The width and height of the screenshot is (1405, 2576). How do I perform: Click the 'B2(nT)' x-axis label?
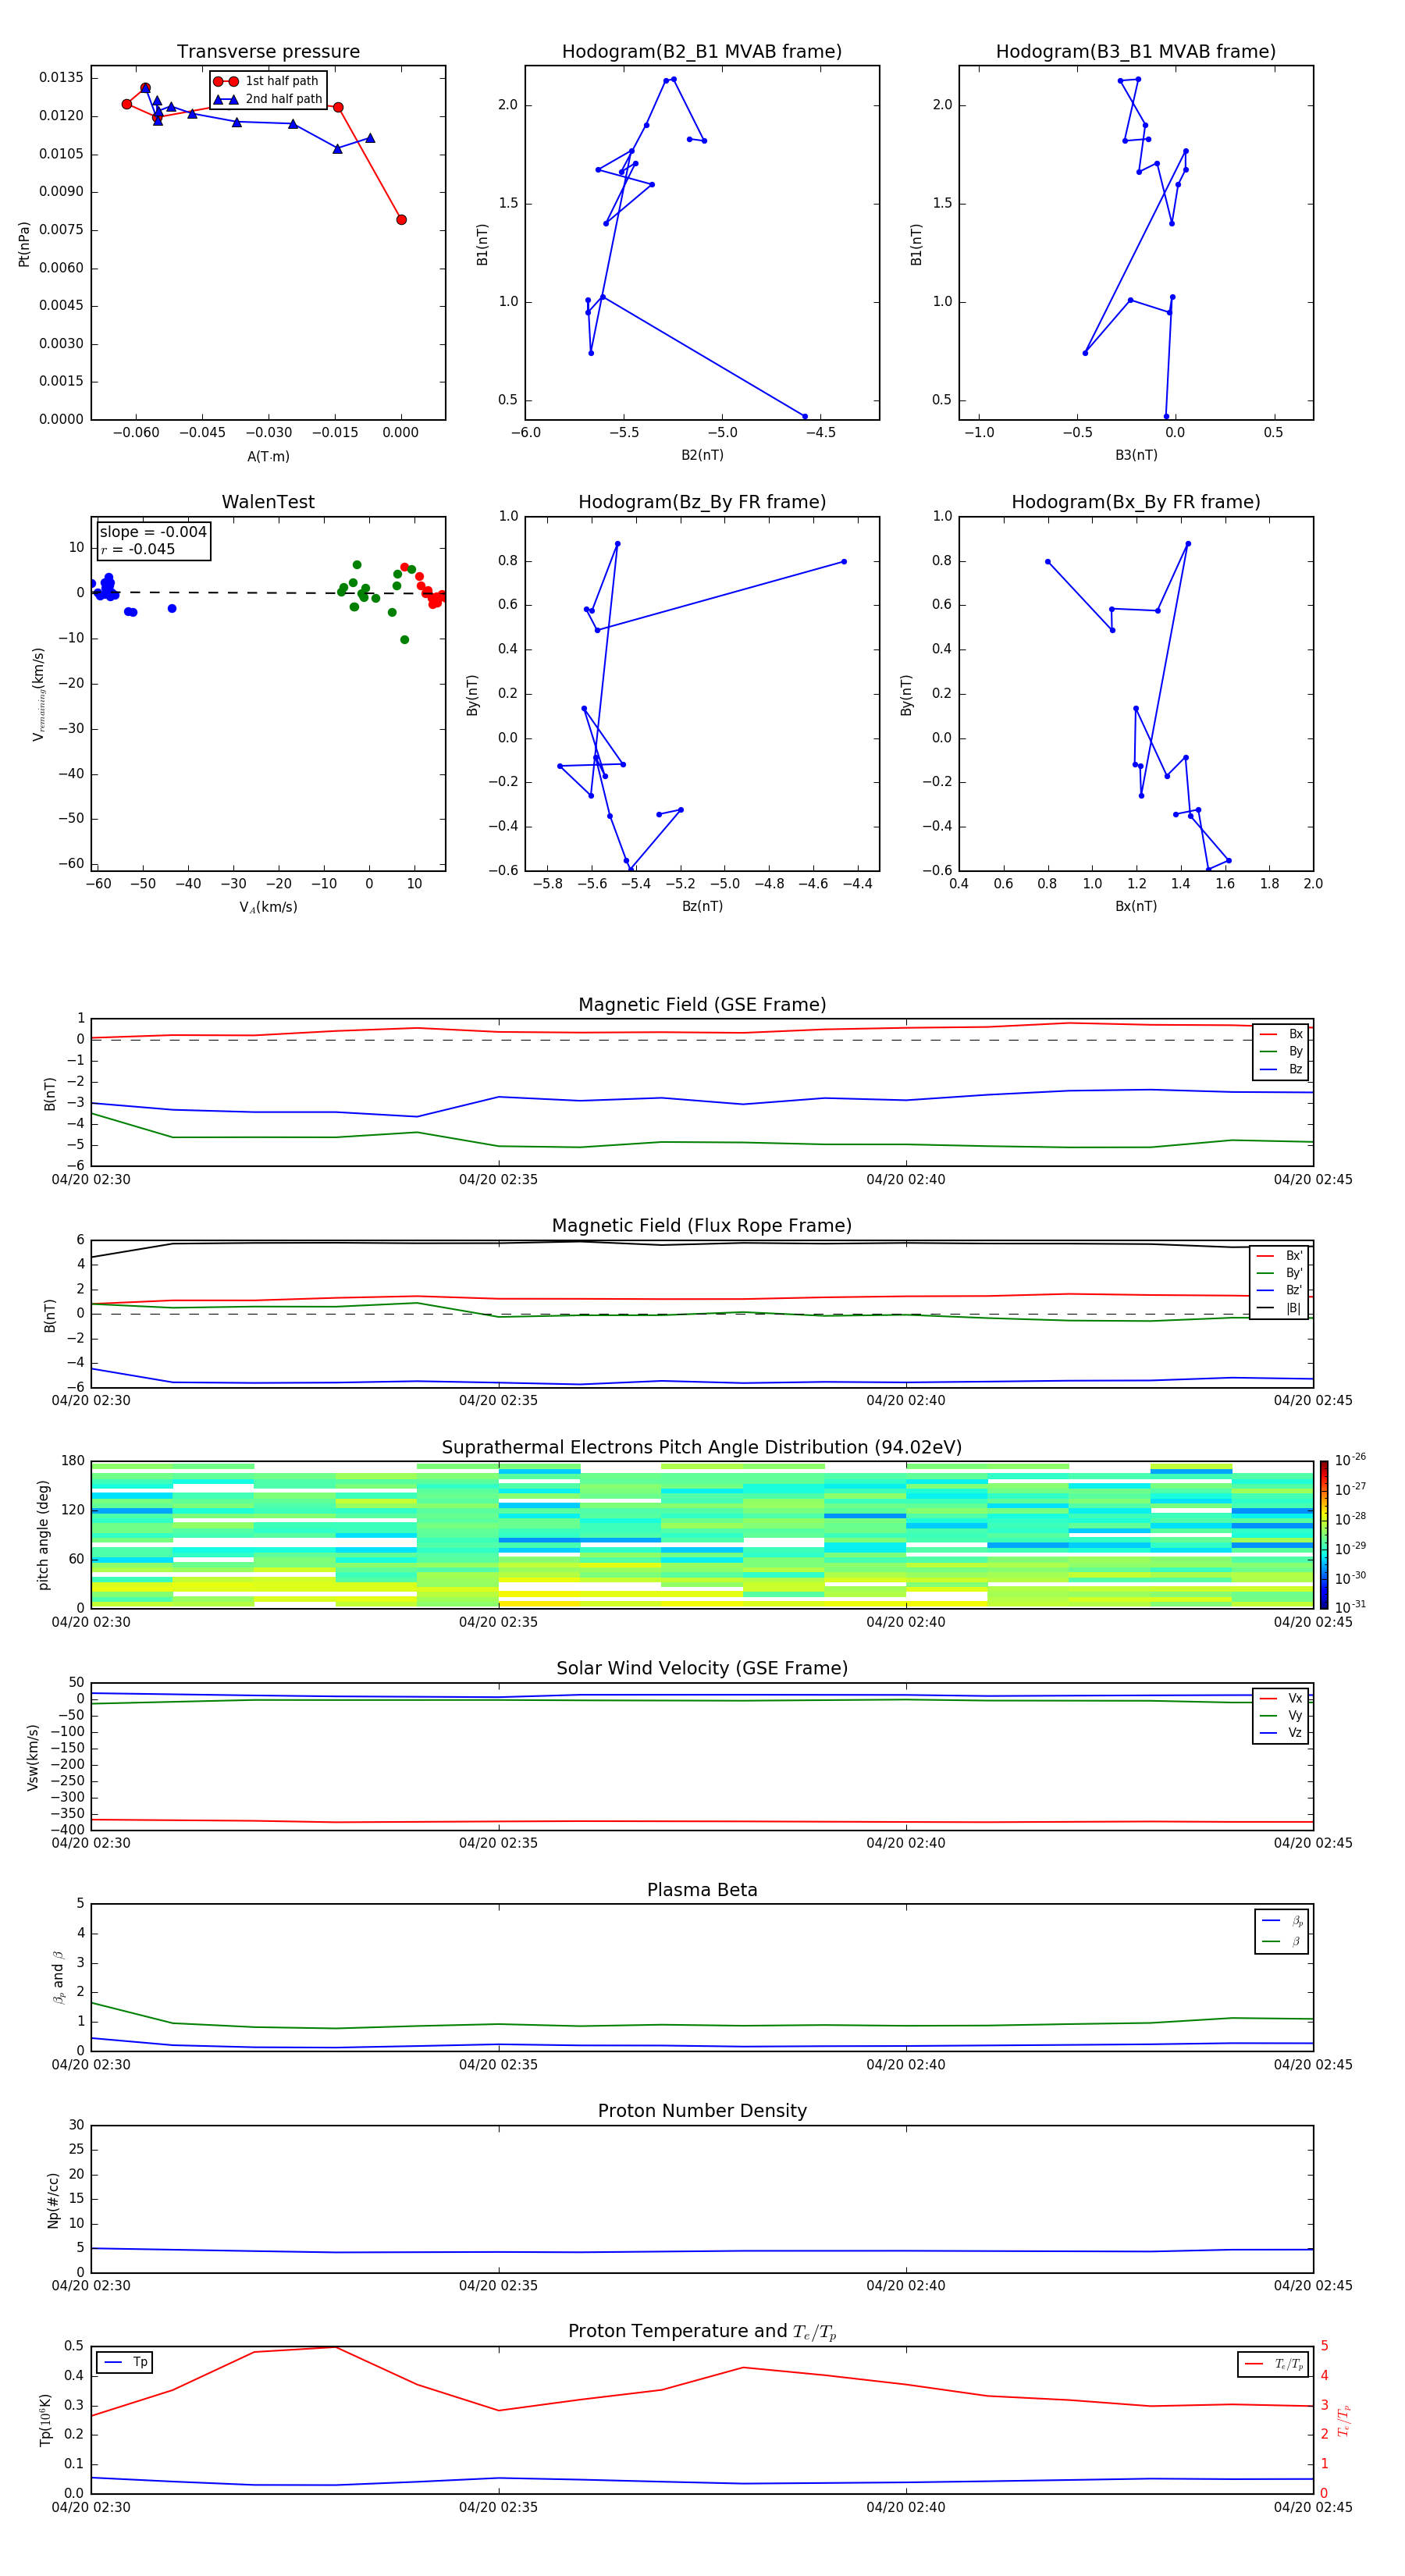pyautogui.click(x=702, y=455)
